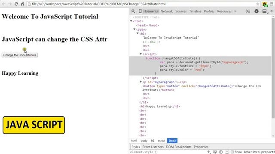Select the DOM Breakpoints sidebar tab
This screenshot has height=154, width=275.
(179, 147)
